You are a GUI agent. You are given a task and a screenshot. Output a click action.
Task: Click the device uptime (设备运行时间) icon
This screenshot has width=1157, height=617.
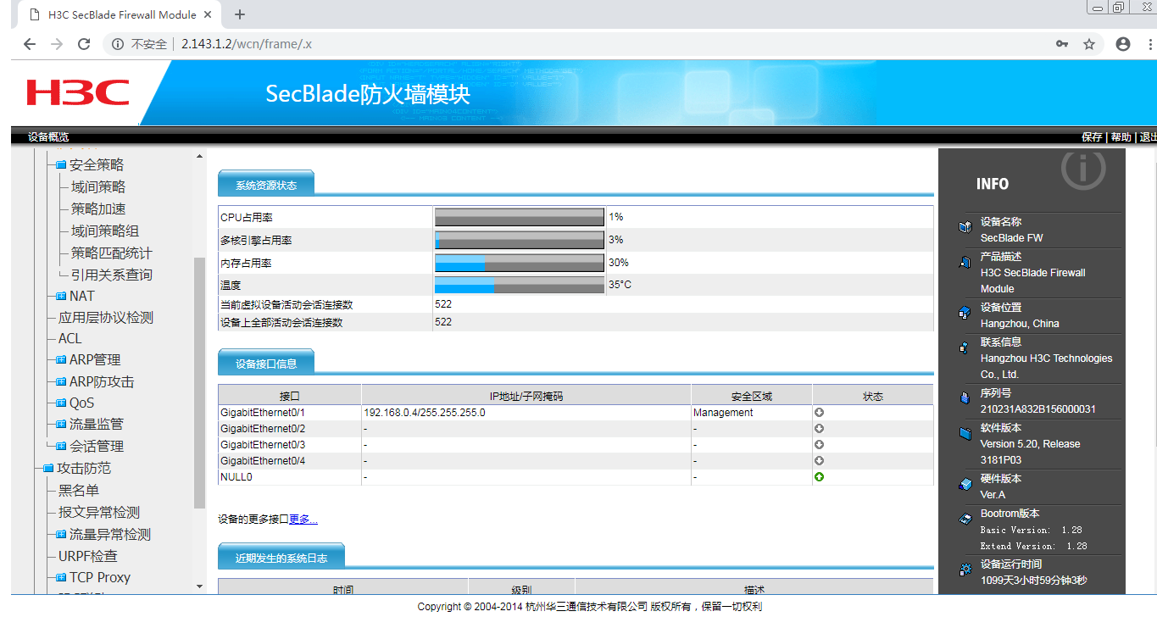click(x=965, y=570)
